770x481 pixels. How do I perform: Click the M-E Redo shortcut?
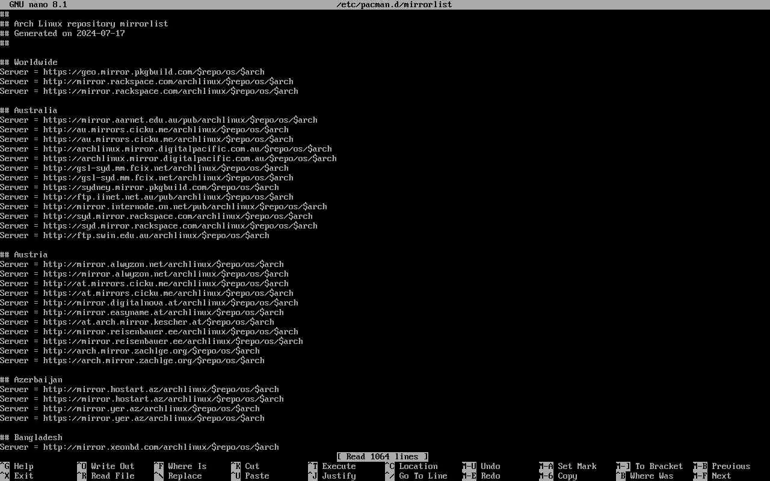point(481,476)
